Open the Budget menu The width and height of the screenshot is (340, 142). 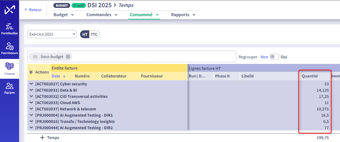point(64,15)
